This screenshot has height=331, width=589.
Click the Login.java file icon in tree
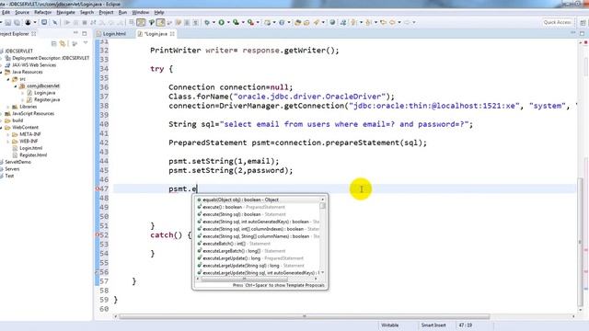pyautogui.click(x=29, y=93)
